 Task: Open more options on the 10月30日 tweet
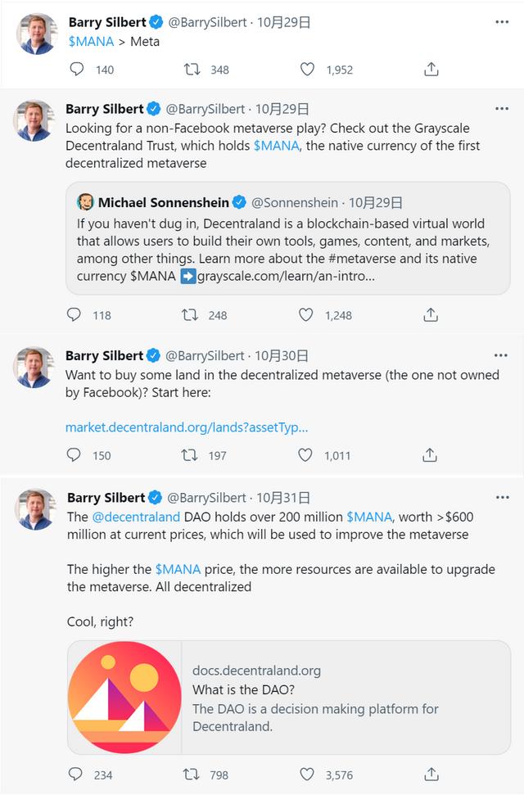click(502, 355)
